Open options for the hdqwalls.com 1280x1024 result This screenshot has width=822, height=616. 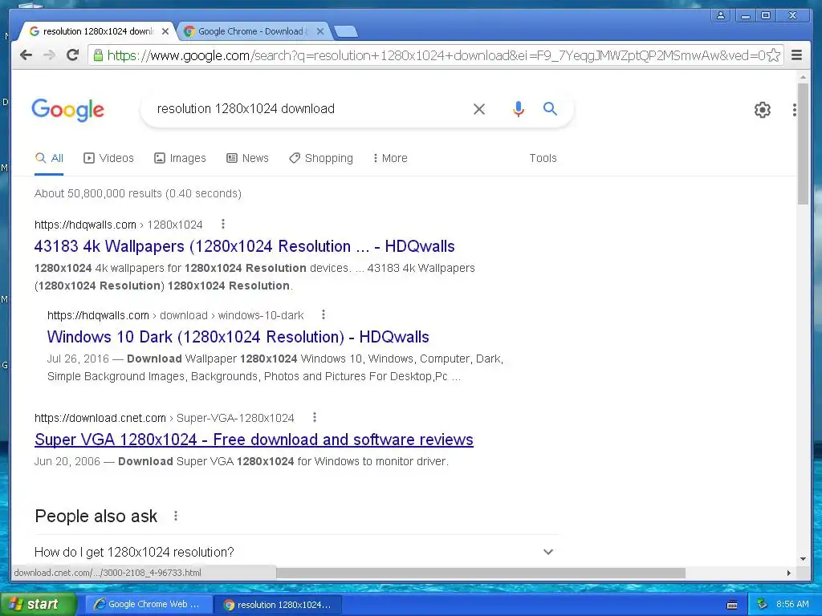[223, 225]
